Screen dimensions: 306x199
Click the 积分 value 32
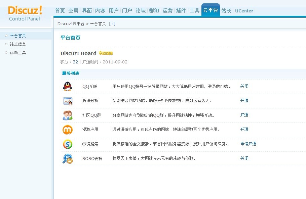75,62
